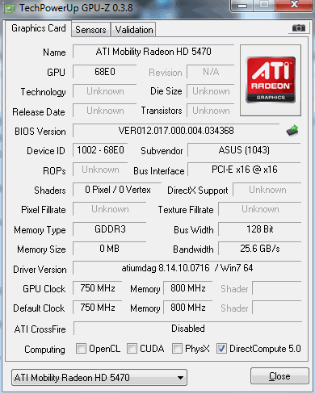315x394 pixels.
Task: Switch to the Sensors tab
Action: pyautogui.click(x=90, y=30)
